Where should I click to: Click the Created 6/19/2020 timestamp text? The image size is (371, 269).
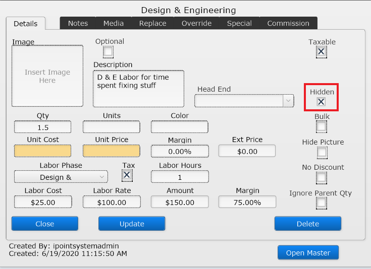pyautogui.click(x=68, y=253)
